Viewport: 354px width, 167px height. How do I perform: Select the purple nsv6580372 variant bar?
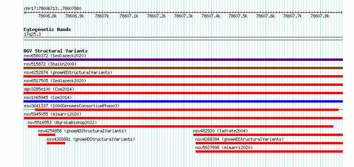(183, 60)
